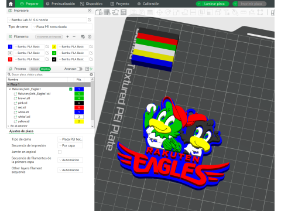
Task: Switch process scope to Global
Action: click(x=35, y=69)
